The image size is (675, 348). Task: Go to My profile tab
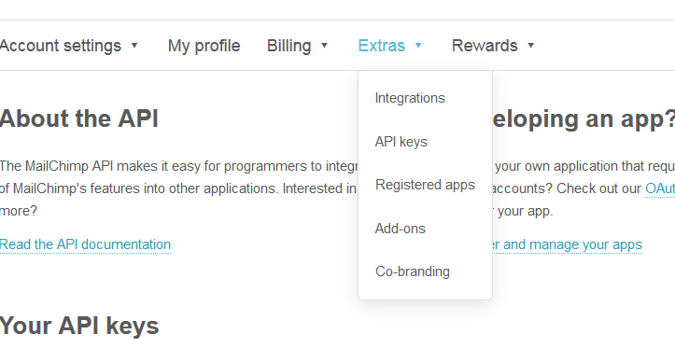point(204,46)
